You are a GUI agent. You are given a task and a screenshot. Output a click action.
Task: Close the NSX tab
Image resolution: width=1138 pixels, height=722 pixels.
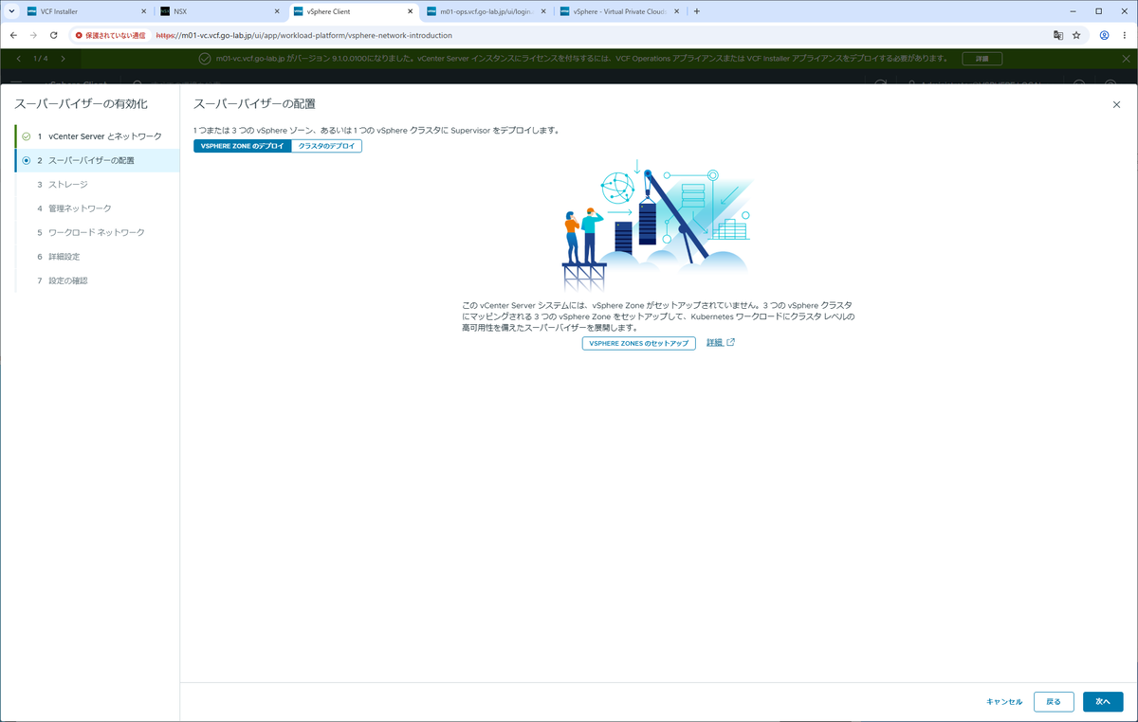click(x=278, y=11)
